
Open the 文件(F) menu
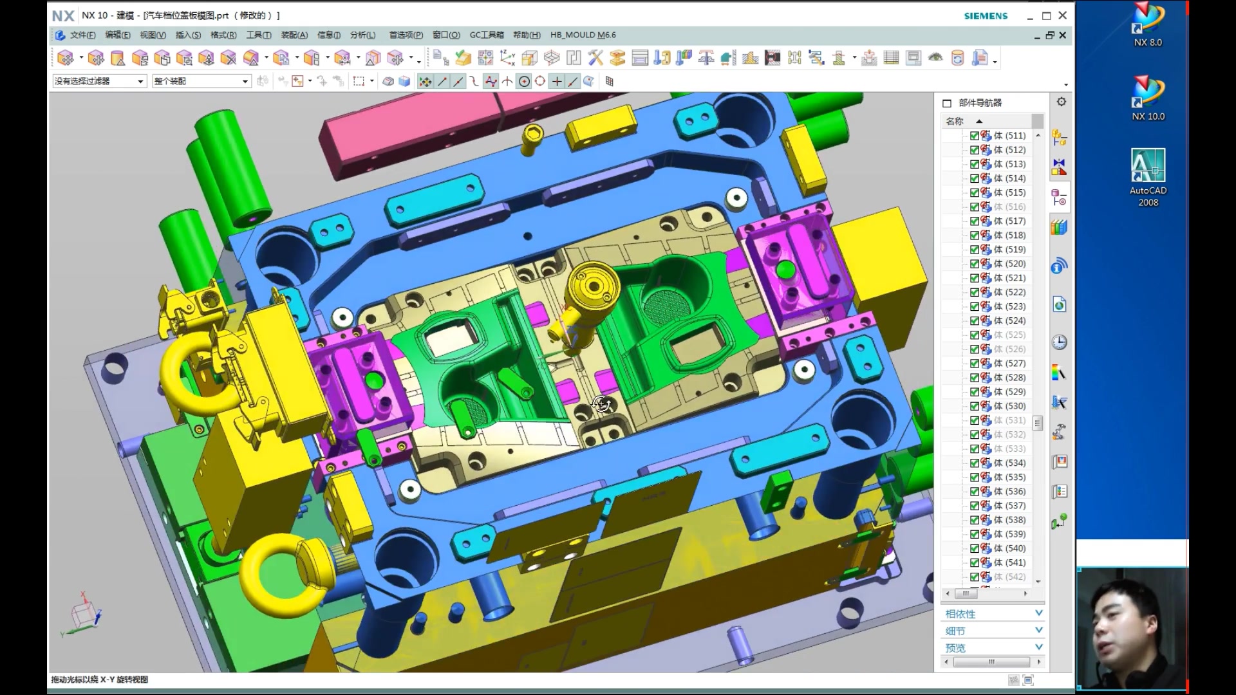coord(82,35)
